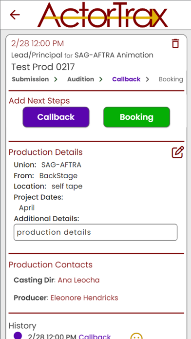This screenshot has width=191, height=339.
Task: Delete this entry with trash icon
Action: tap(175, 43)
